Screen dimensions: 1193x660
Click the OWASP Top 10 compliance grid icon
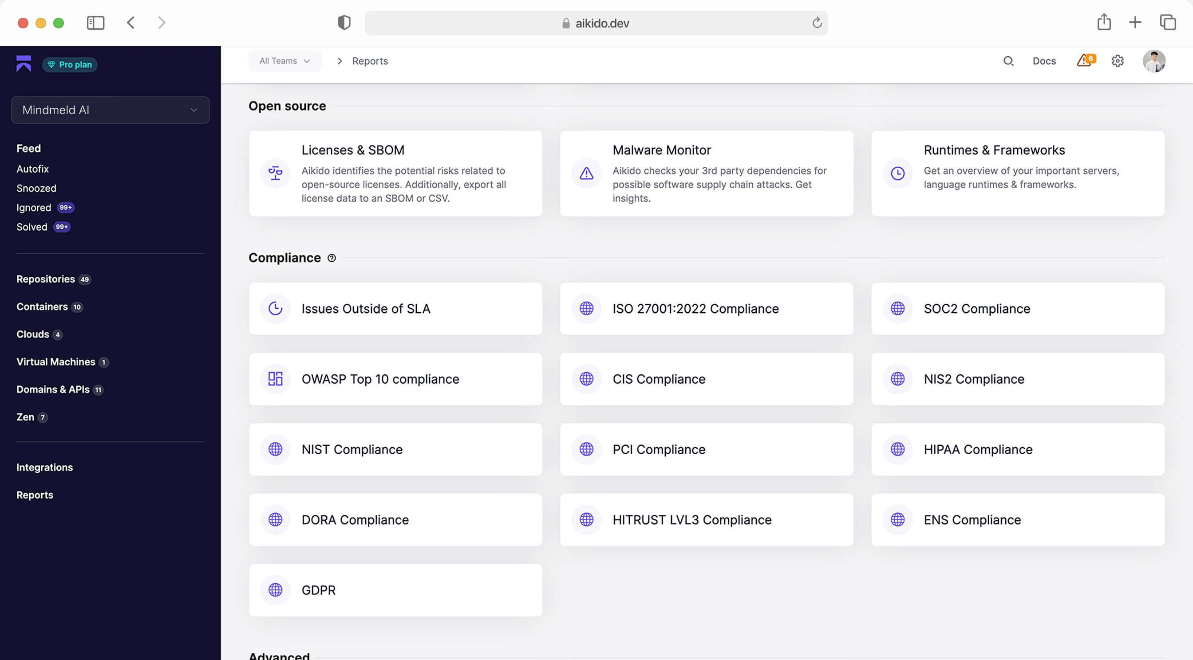click(275, 379)
